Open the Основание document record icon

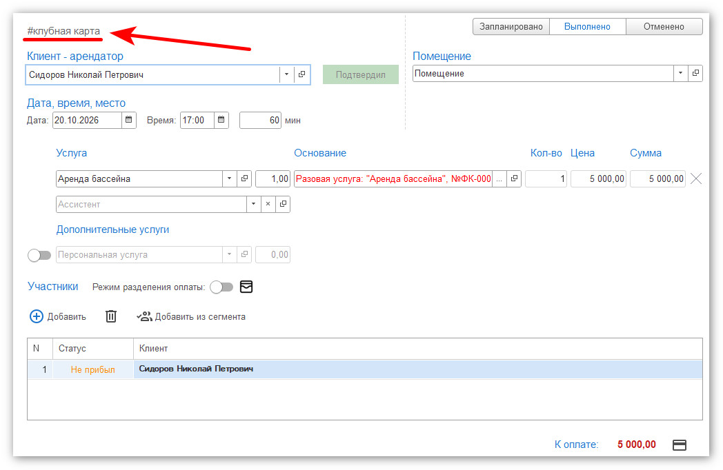point(514,178)
